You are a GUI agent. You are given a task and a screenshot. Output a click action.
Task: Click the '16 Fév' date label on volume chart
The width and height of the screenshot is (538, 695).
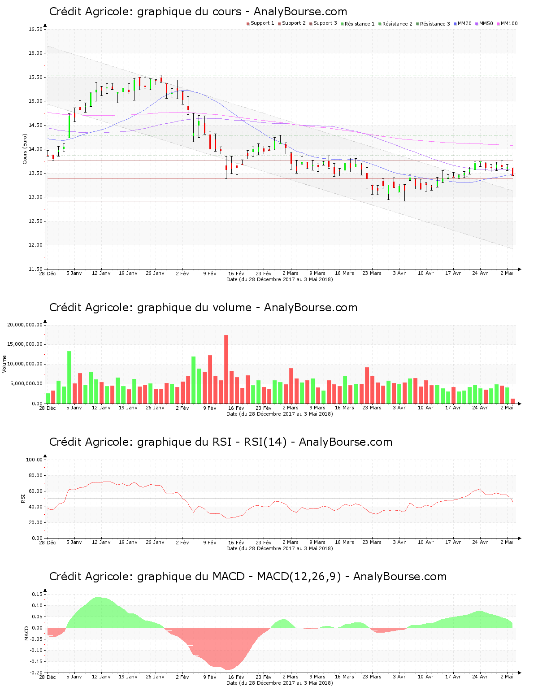[x=236, y=408]
